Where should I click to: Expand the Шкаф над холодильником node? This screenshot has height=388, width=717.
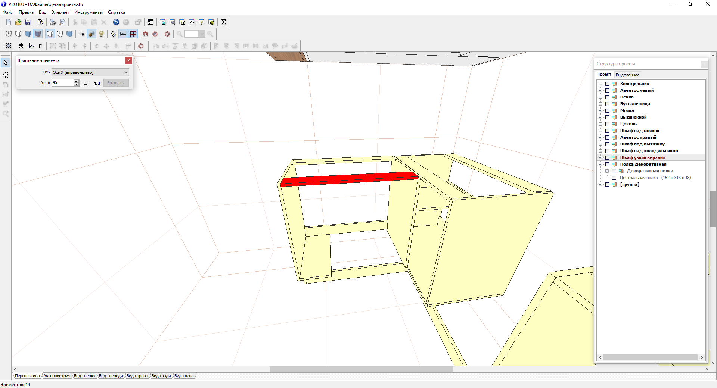[600, 151]
